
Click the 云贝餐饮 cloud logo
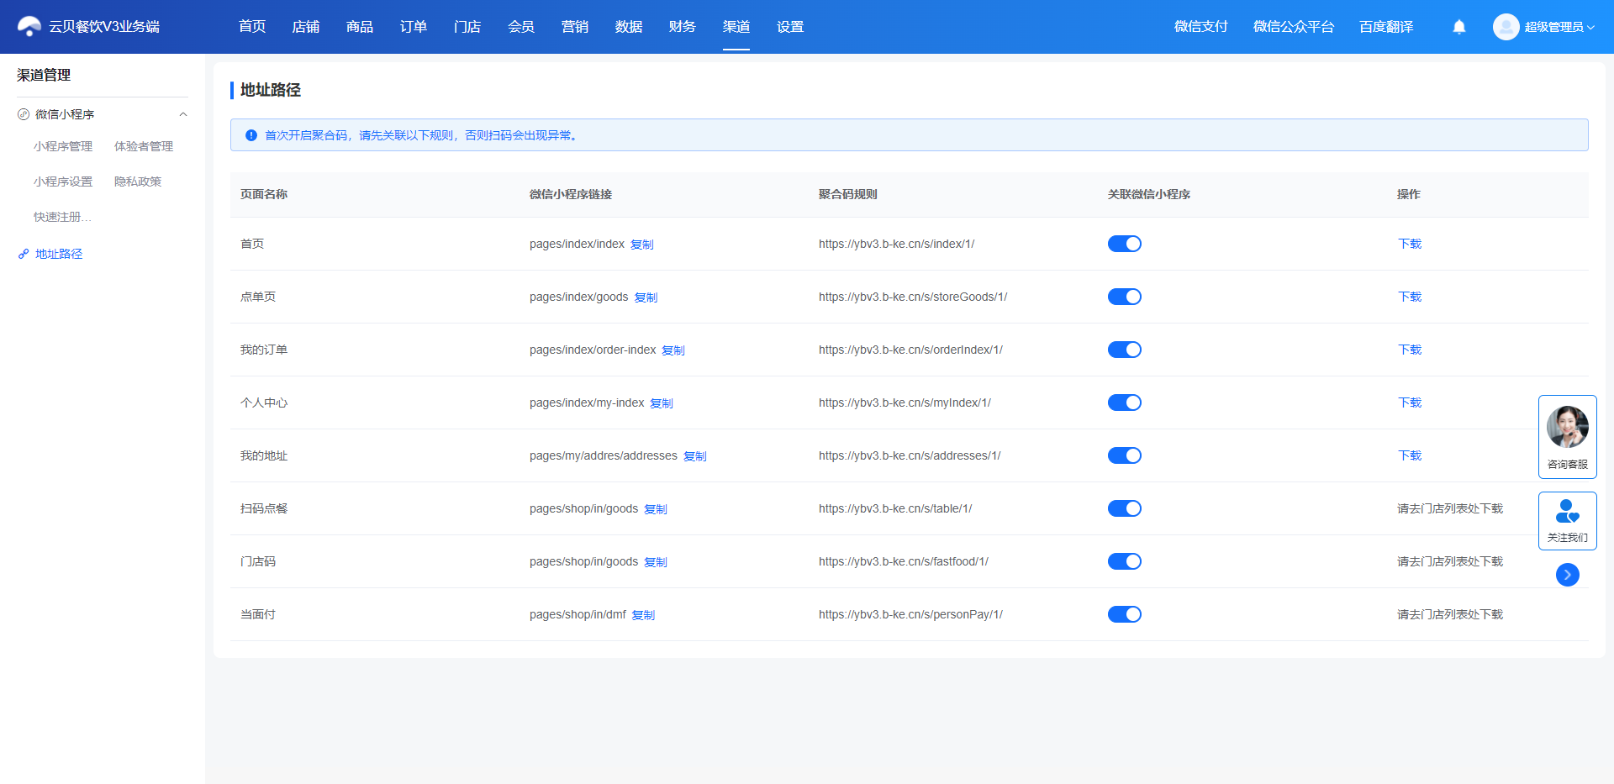tap(29, 27)
